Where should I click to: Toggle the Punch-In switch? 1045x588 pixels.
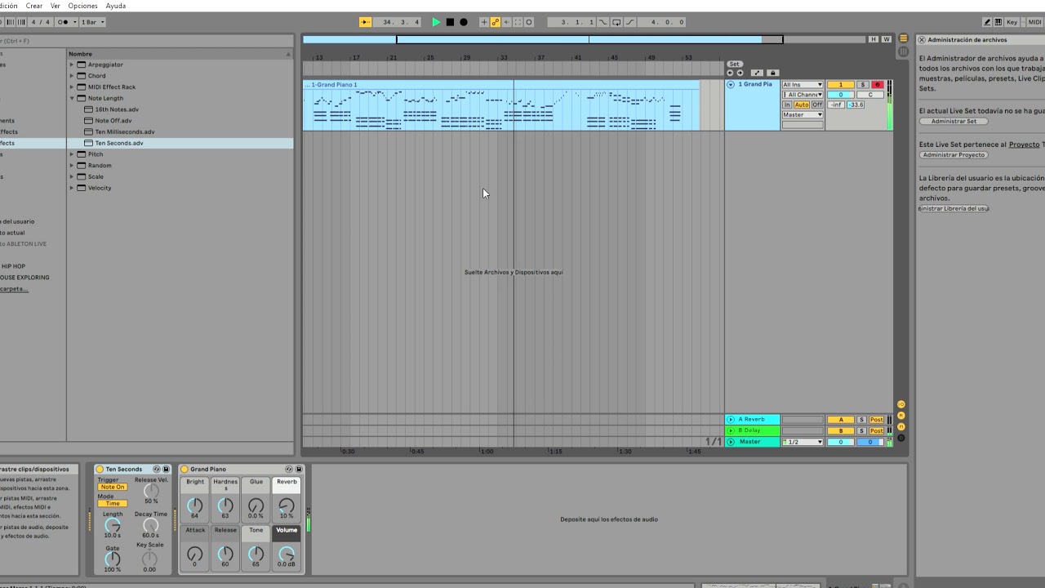(x=603, y=22)
